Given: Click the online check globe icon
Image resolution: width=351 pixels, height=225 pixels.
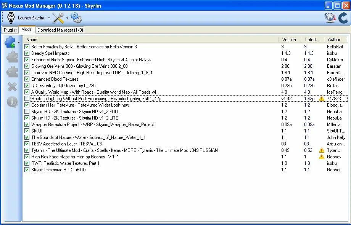Looking at the screenshot, I should pyautogui.click(x=329, y=18).
